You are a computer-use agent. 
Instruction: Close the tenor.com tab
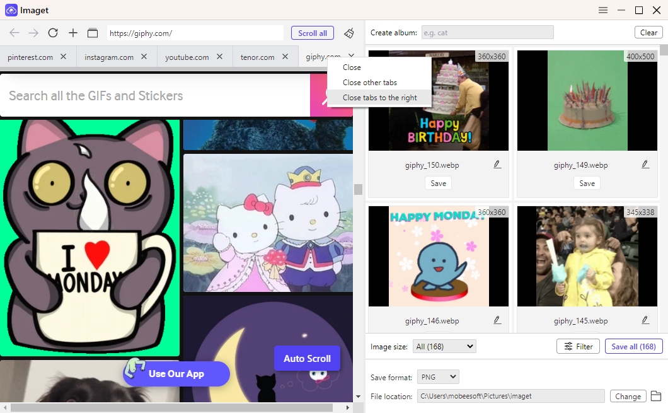pyautogui.click(x=285, y=56)
